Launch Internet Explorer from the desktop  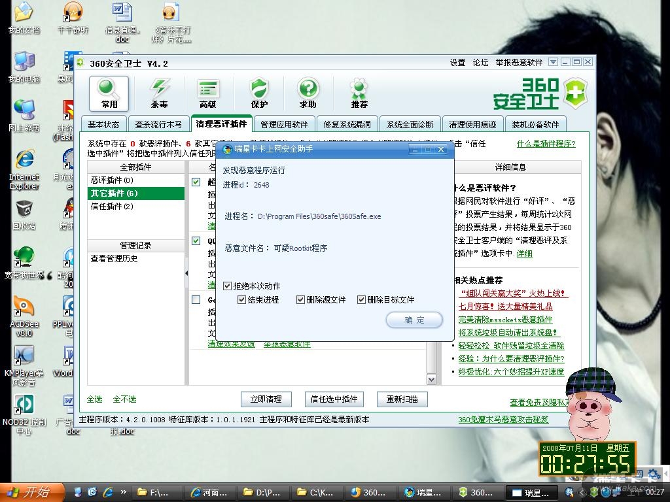tap(24, 169)
